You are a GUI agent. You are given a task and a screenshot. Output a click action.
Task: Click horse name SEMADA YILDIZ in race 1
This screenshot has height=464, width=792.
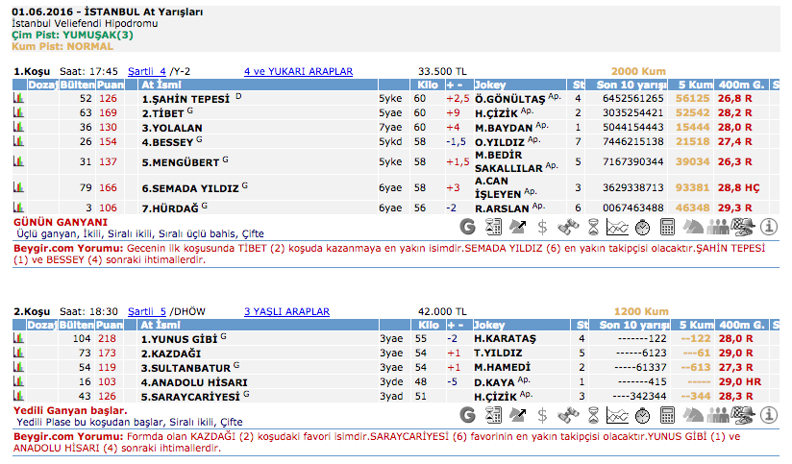(x=189, y=187)
